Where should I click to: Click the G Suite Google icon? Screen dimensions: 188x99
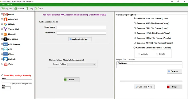(x=5, y=24)
